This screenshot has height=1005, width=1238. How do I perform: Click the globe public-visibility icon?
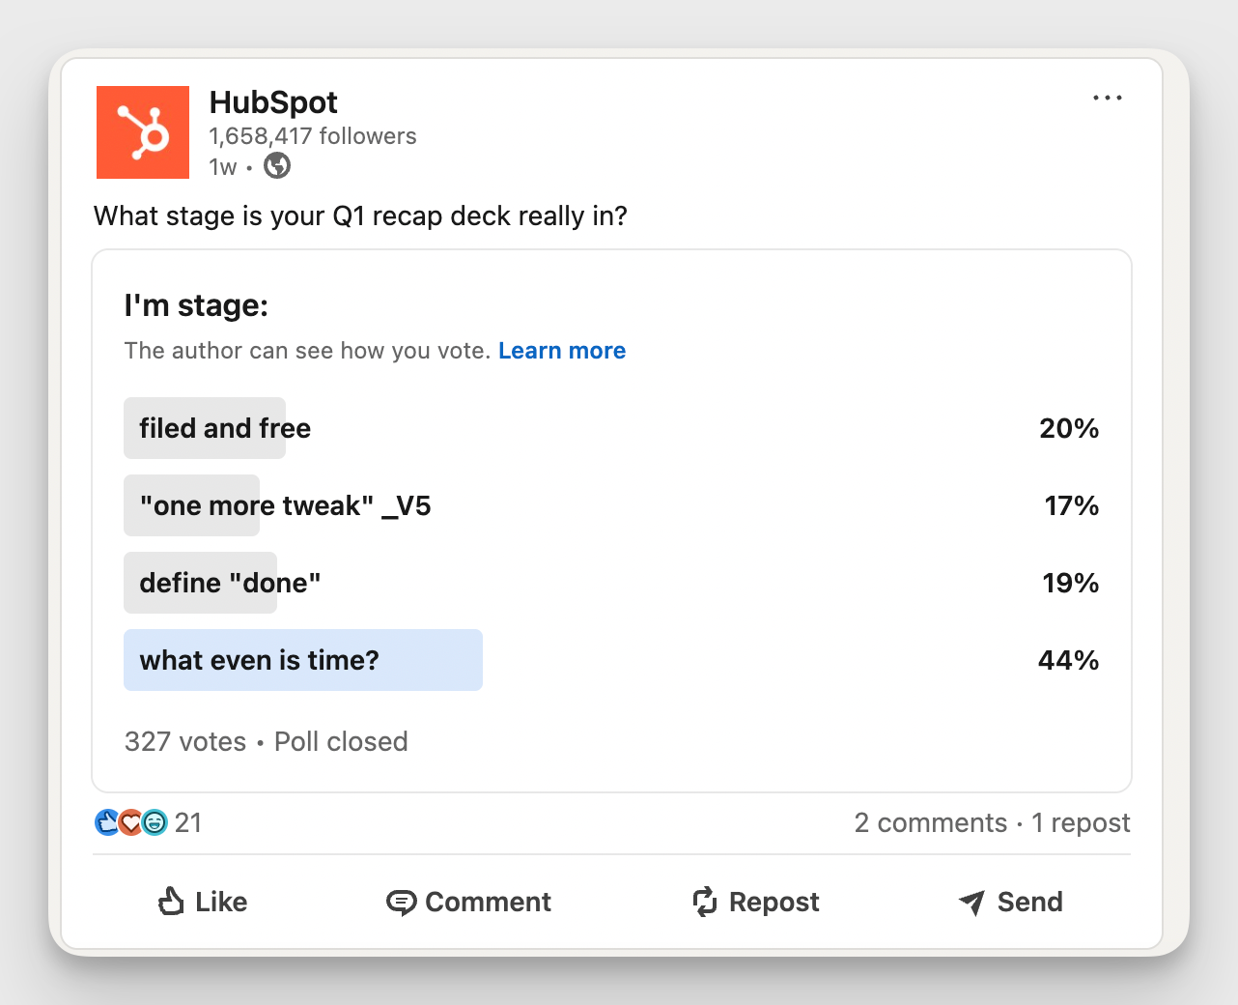(277, 165)
